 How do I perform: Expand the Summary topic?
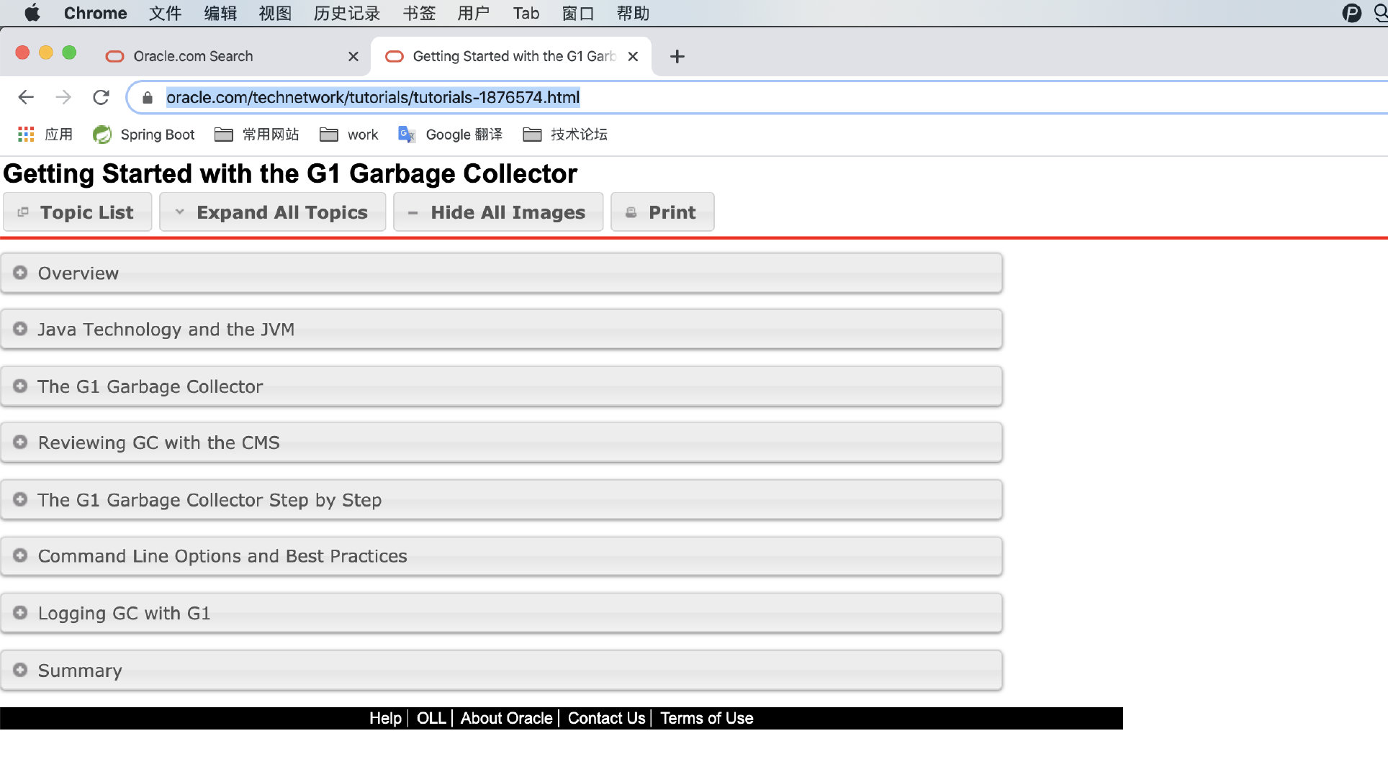pos(501,670)
